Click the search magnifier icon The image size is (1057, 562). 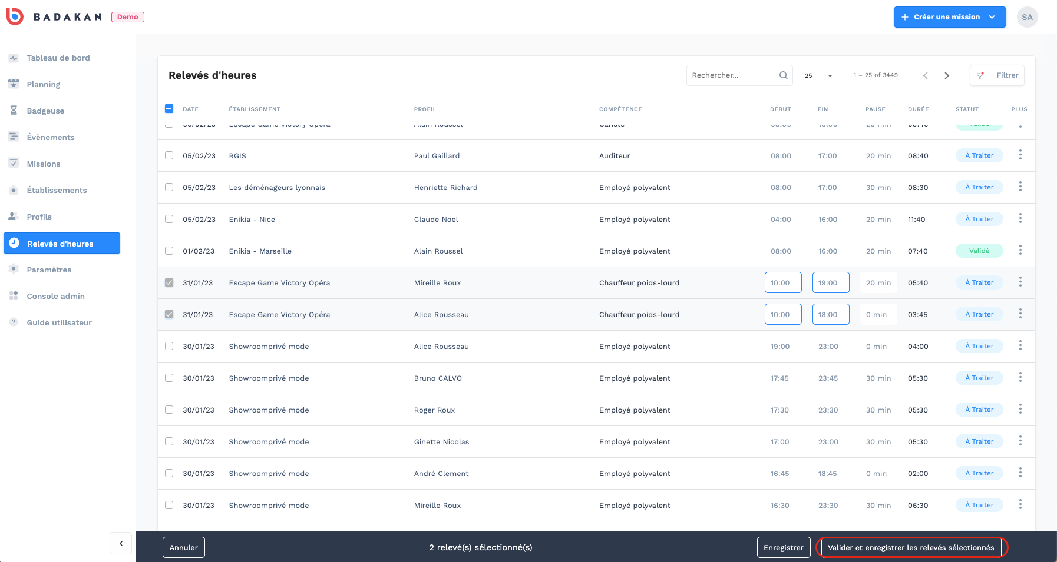[783, 75]
